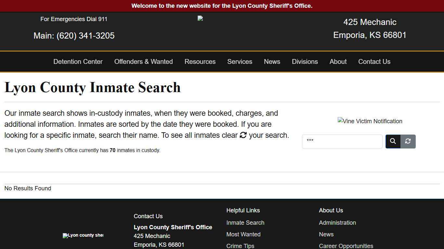Follow the Most Wanted footer link
Screen dimensions: 444x249
(243, 234)
